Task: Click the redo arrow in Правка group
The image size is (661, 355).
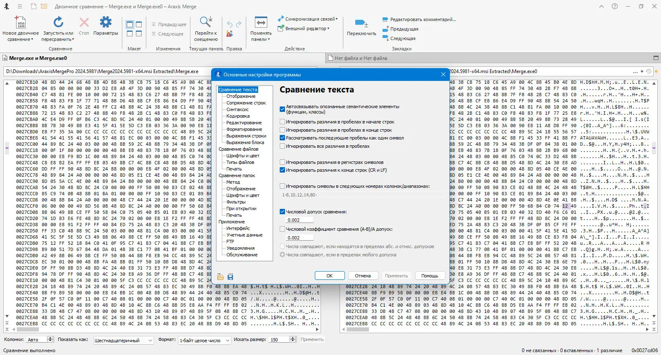Action: 239,24
